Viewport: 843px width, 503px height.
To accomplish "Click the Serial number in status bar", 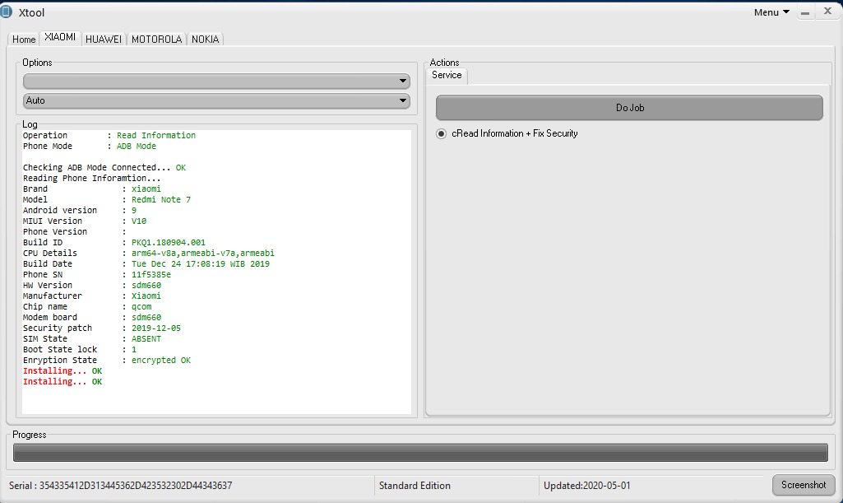I will 120,485.
